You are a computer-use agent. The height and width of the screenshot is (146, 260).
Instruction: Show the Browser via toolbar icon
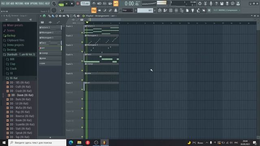[182, 11]
